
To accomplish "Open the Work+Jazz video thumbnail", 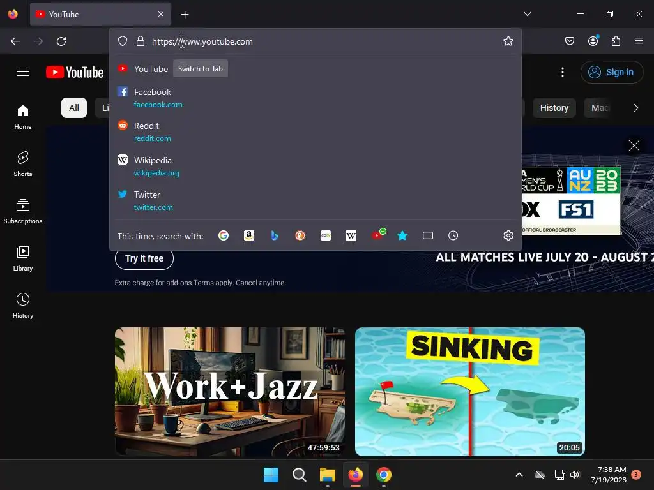I will [230, 392].
